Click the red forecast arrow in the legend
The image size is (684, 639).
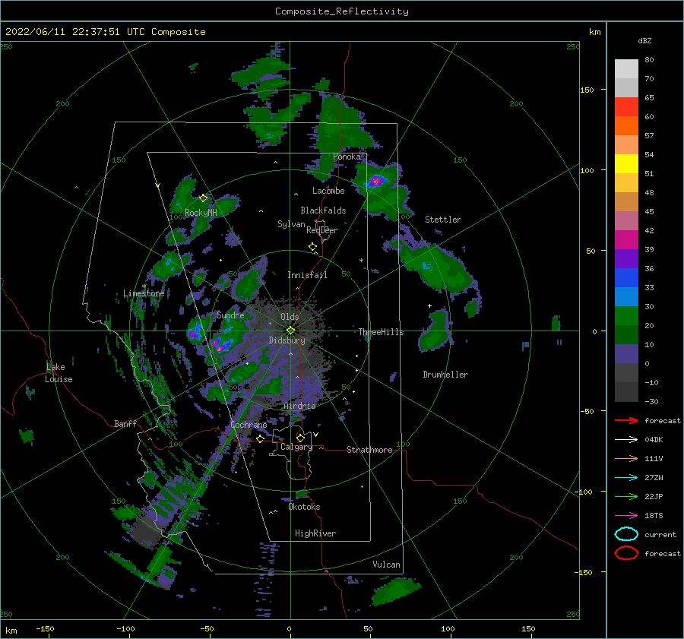click(x=626, y=420)
